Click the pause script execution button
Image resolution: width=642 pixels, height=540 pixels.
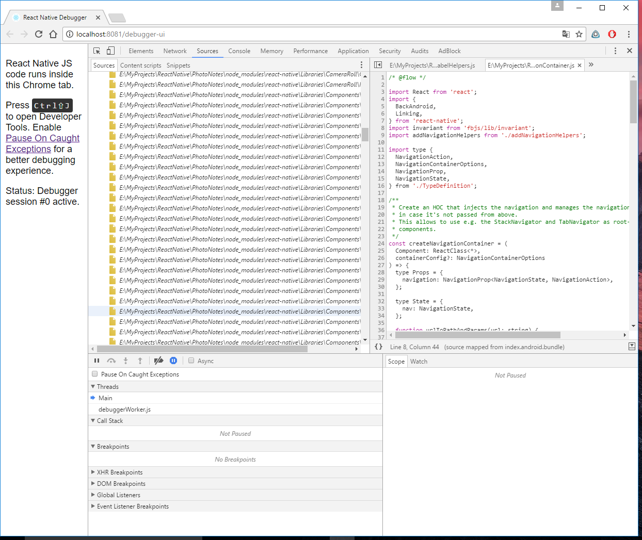point(97,361)
